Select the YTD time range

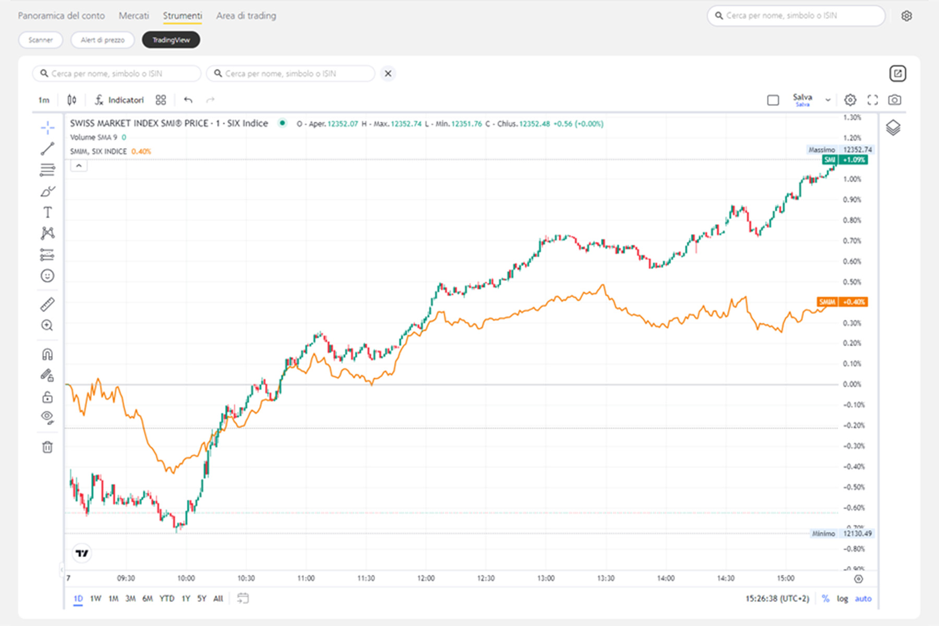point(167,598)
